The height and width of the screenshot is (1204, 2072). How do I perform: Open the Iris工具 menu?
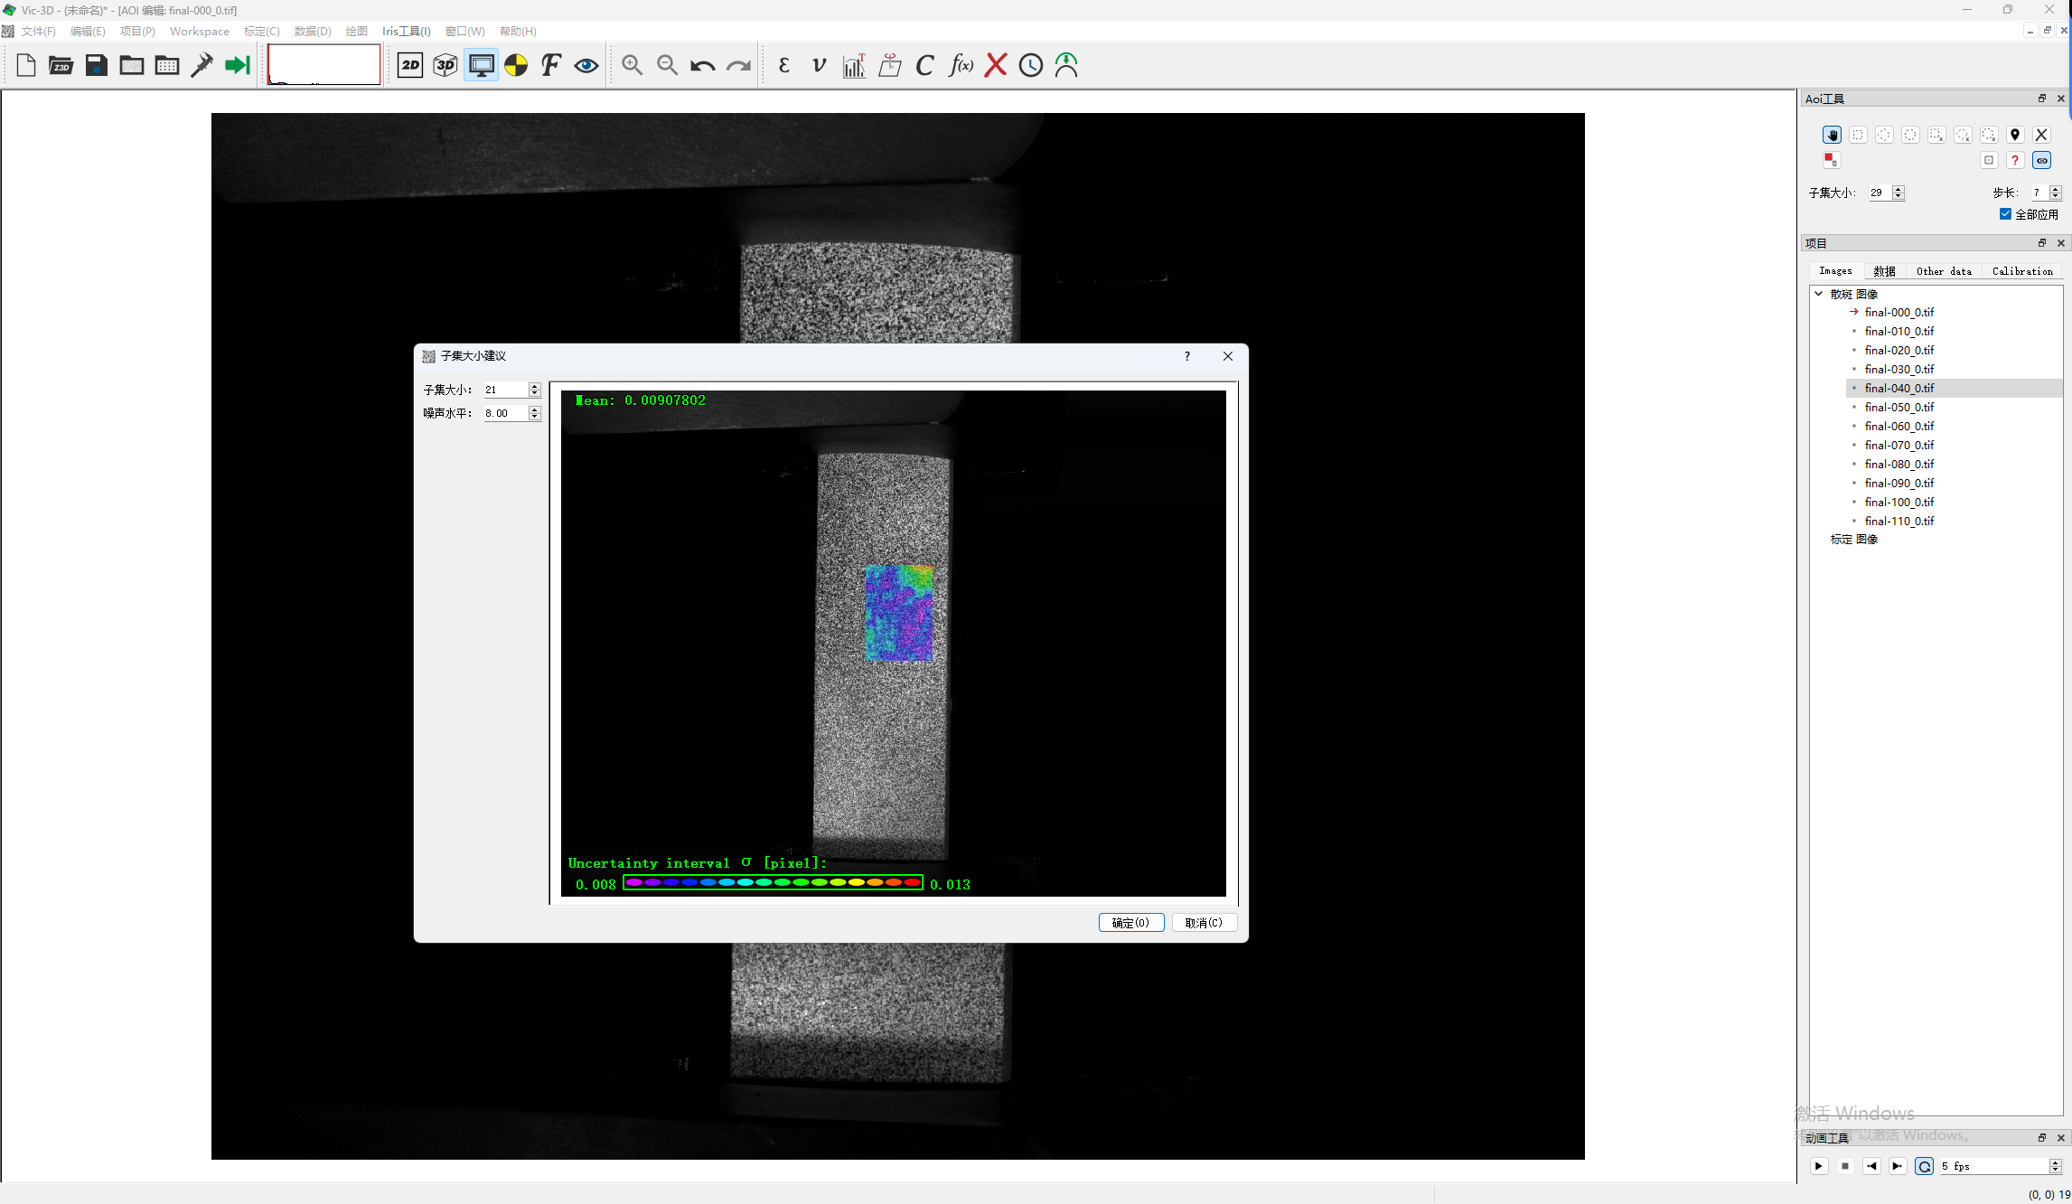pos(406,31)
